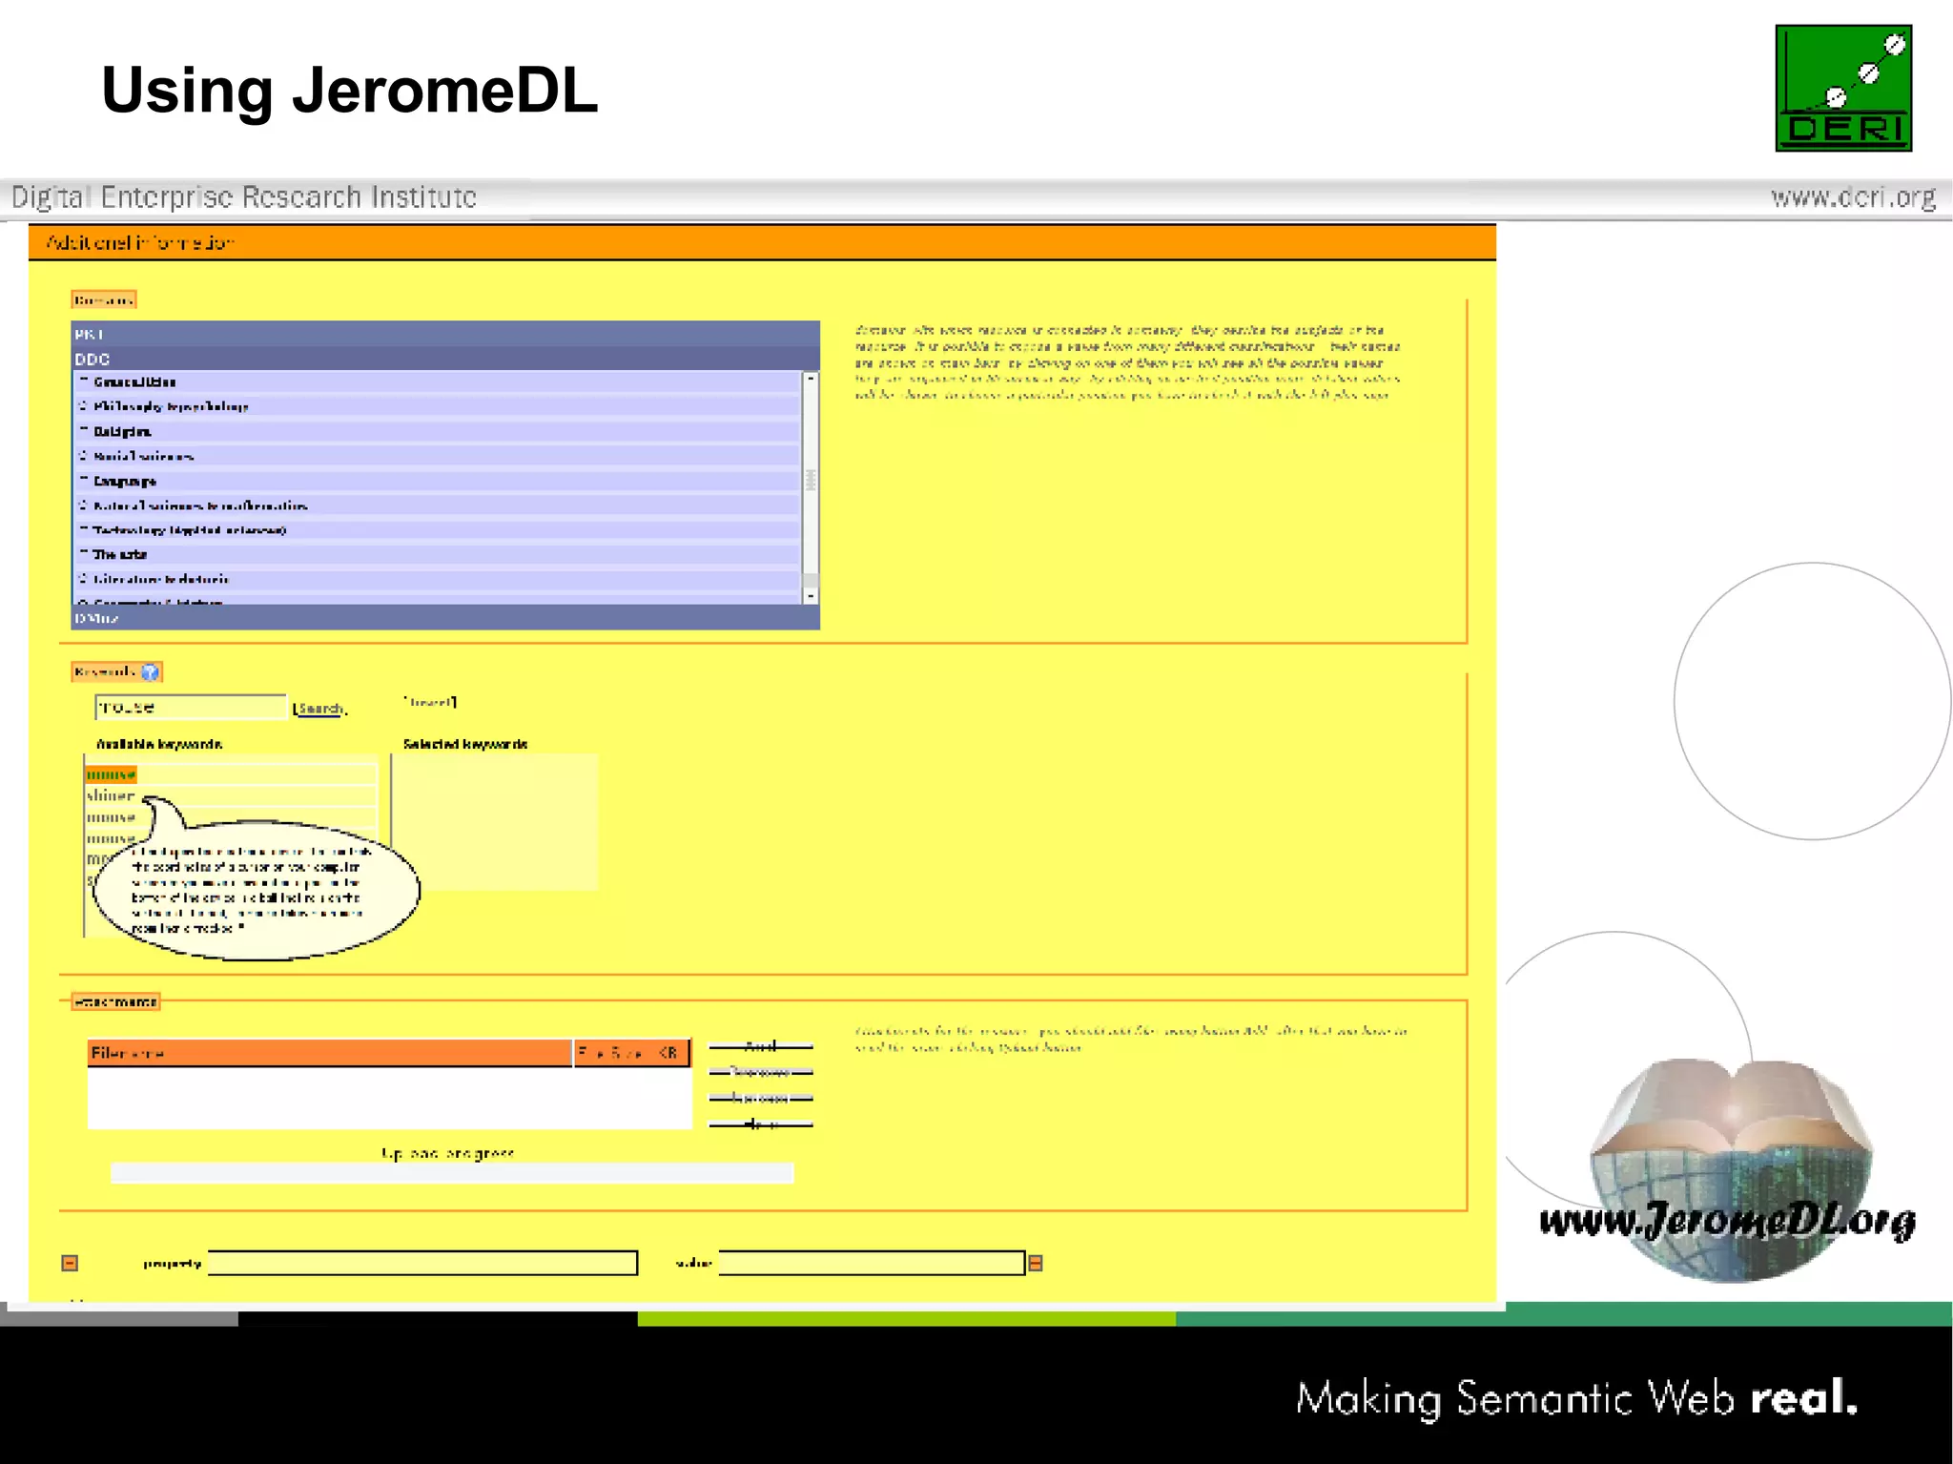Click the Selected keywords list box

coord(496,822)
